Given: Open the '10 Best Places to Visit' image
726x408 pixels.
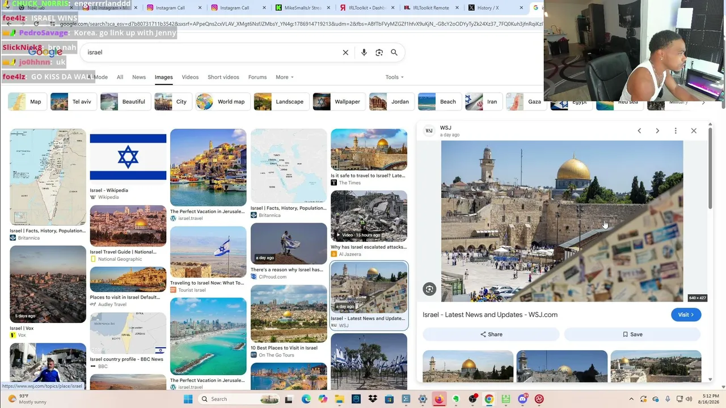Looking at the screenshot, I should (289, 314).
